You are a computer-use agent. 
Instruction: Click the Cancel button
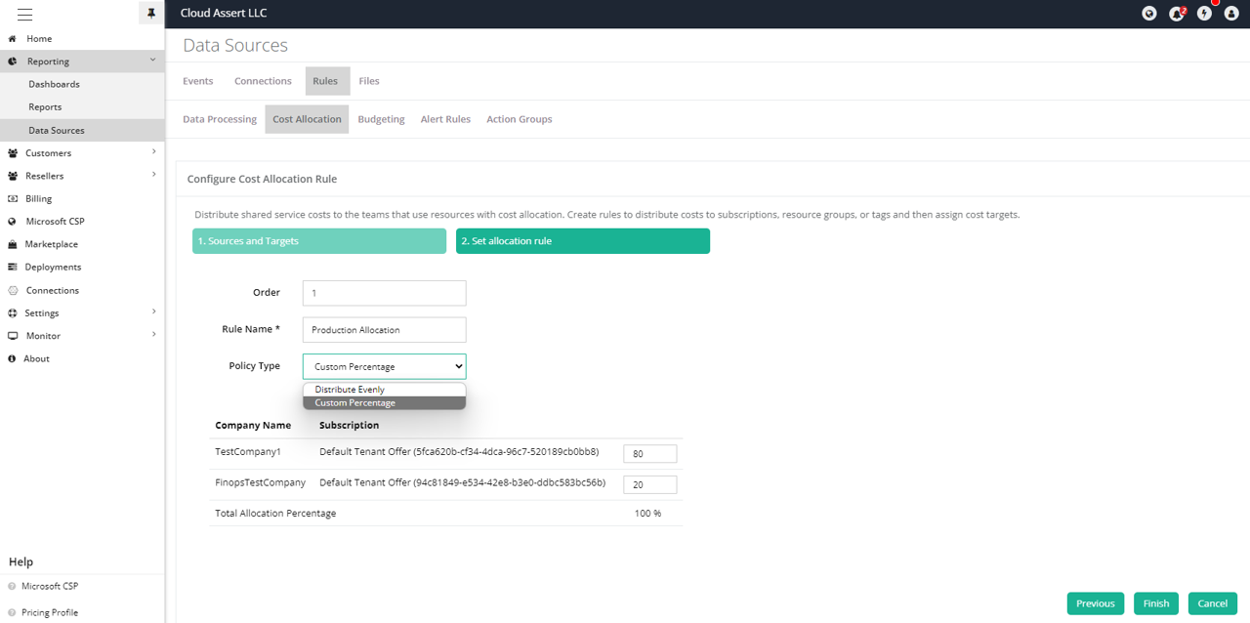point(1213,603)
